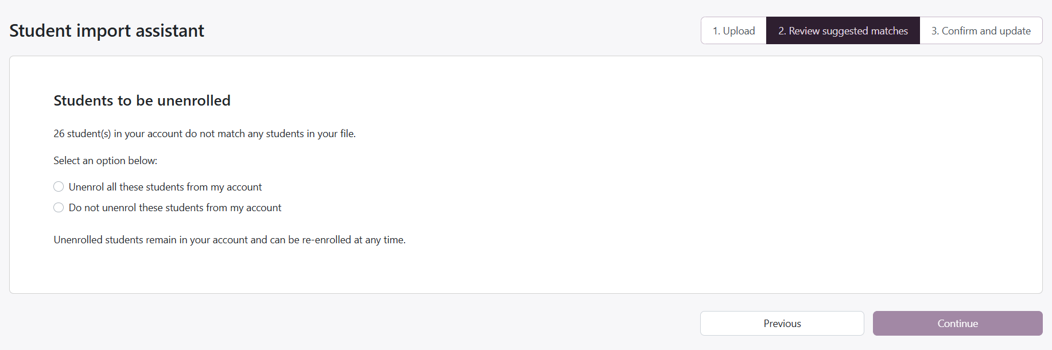Click the "26 student(s)" mismatch message
Viewport: 1052px width, 350px height.
[x=205, y=134]
